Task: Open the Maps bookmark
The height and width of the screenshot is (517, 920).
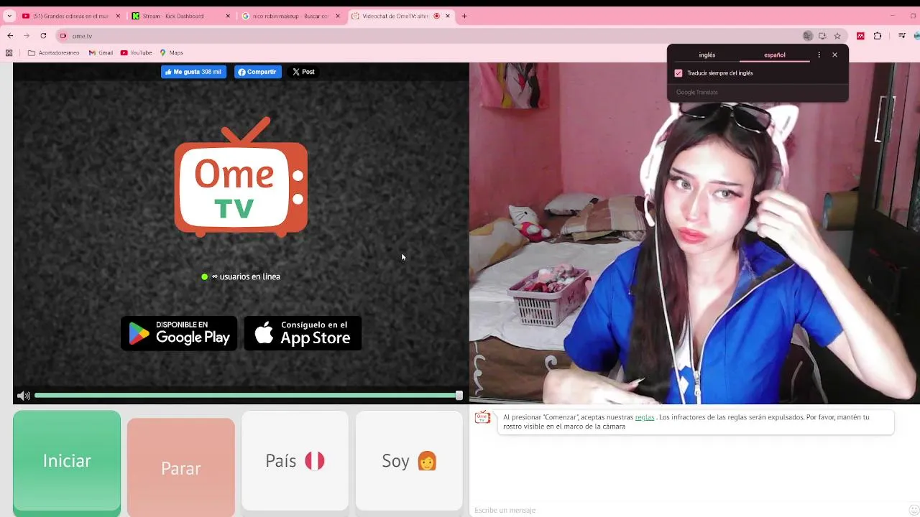Action: (171, 52)
